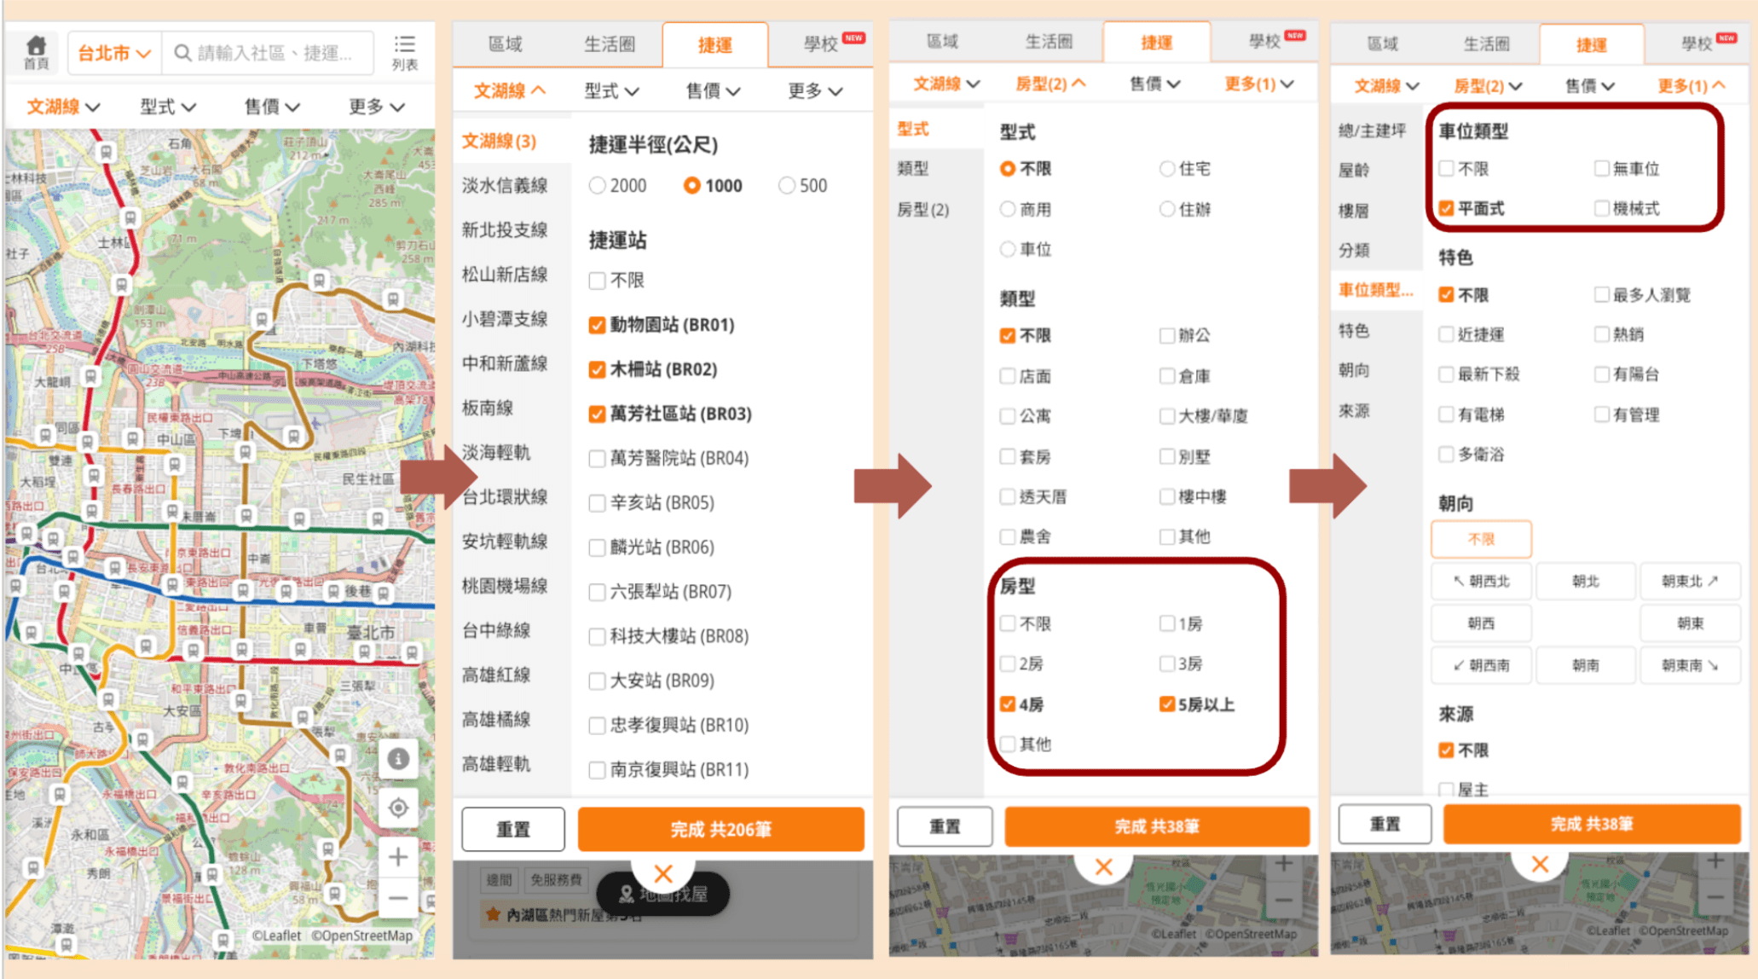Expand 售價 filter in first panel
Screen dimensions: 1758x979
(x=272, y=107)
